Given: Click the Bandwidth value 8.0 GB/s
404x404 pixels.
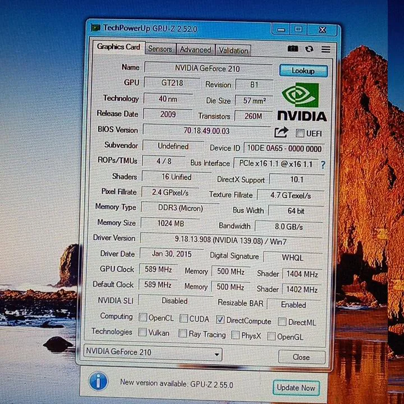Looking at the screenshot, I should [288, 227].
